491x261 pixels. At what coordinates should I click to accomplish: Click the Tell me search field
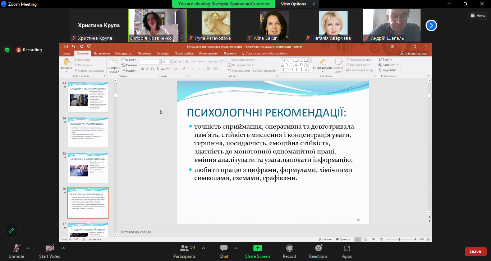[x=265, y=53]
